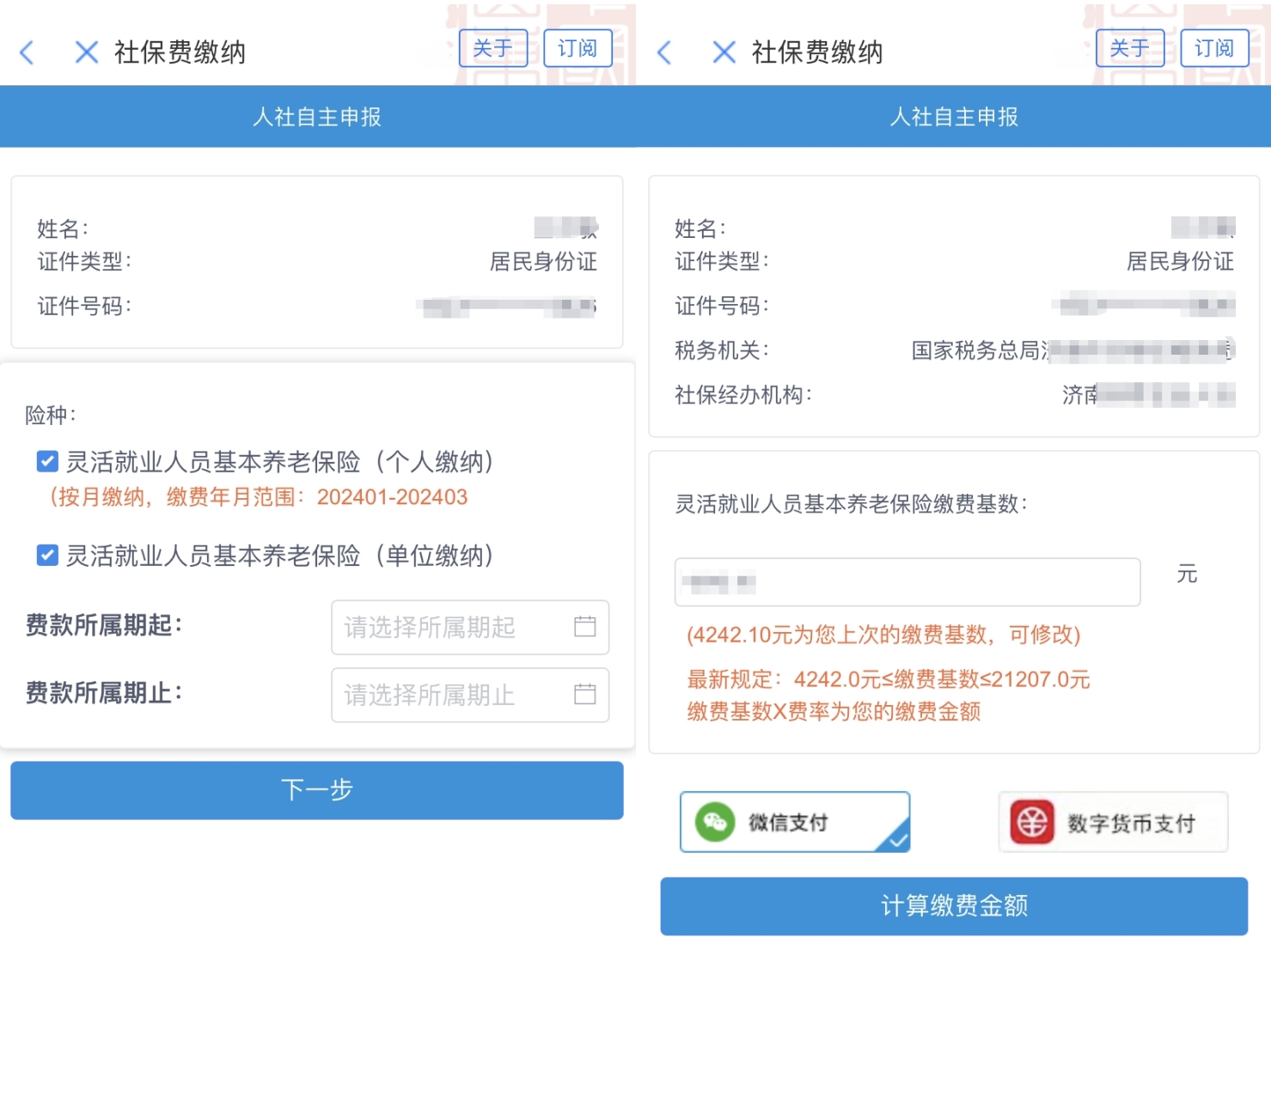
Task: Close the right 社保费缴纳 page with X
Action: tap(724, 52)
